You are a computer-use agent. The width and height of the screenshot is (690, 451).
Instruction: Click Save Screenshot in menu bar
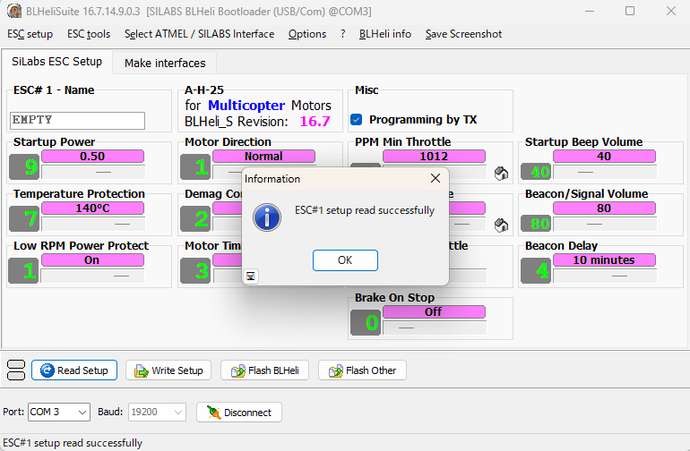(x=463, y=34)
